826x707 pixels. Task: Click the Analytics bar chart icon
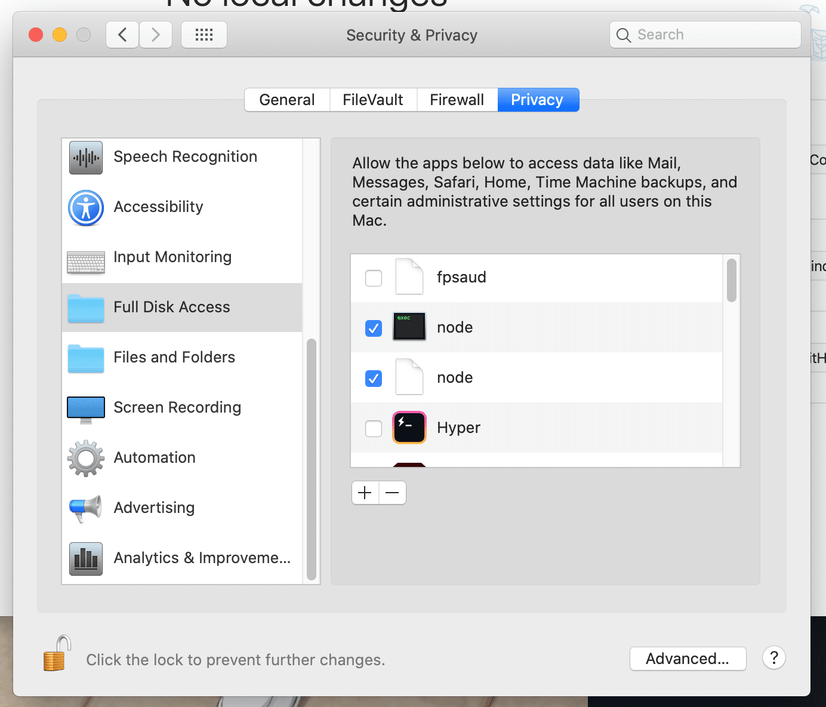pos(86,559)
